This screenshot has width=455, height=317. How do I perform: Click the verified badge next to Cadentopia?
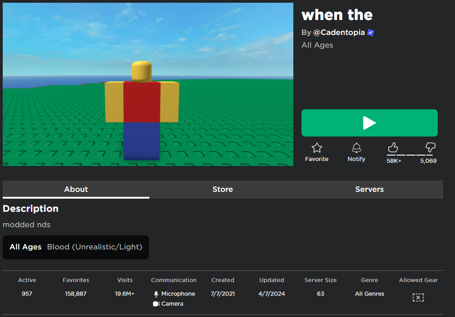point(371,33)
